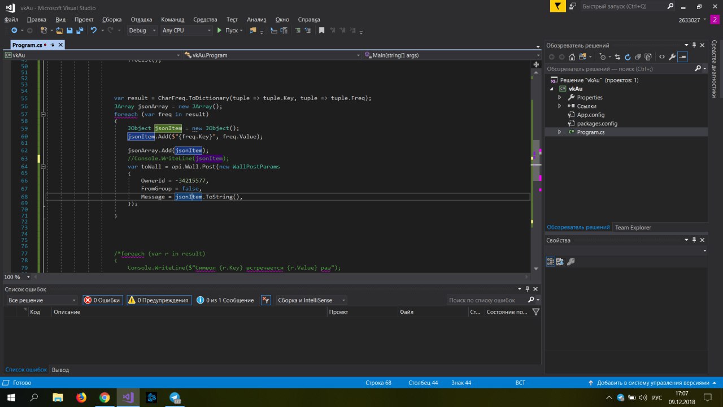This screenshot has width=723, height=407.
Task: Select packages.config in Solution Explorer
Action: (x=596, y=123)
